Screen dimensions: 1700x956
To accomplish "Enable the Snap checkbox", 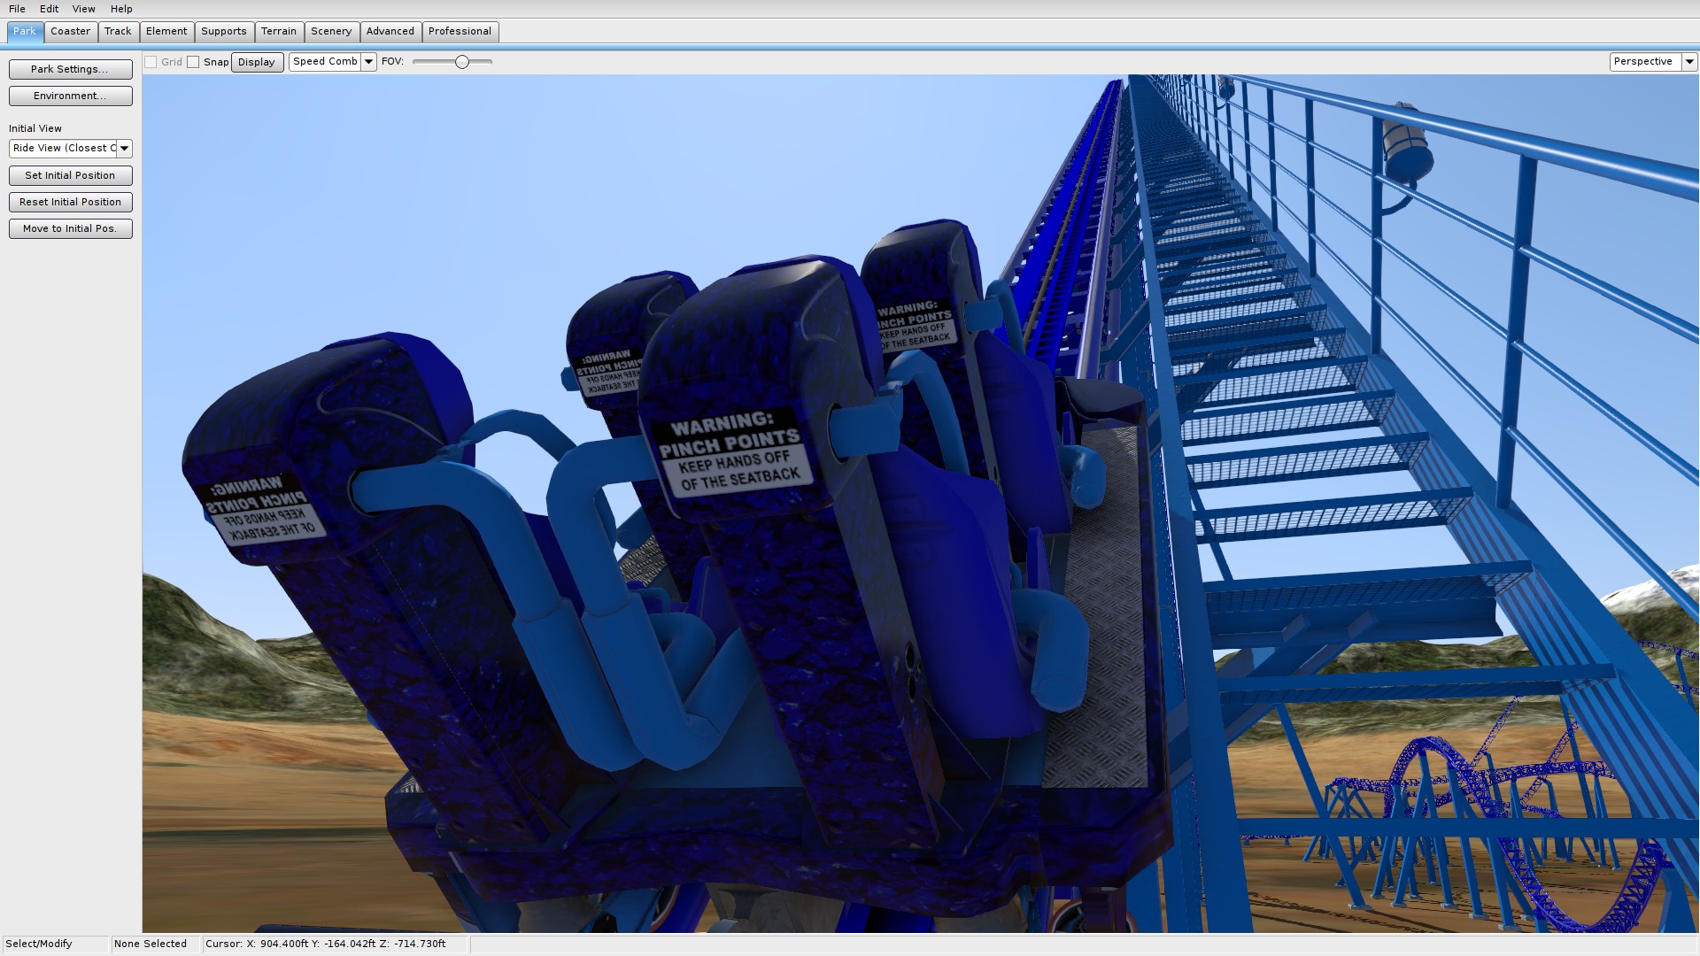I will (193, 62).
